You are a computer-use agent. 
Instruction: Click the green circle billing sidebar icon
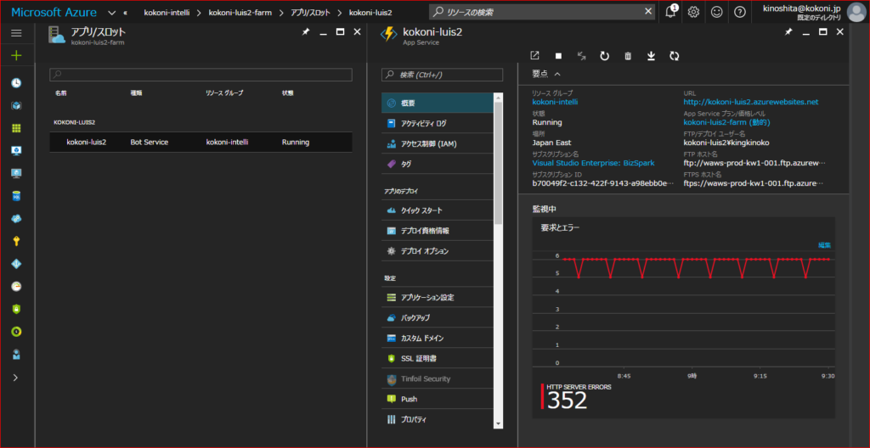click(x=16, y=332)
